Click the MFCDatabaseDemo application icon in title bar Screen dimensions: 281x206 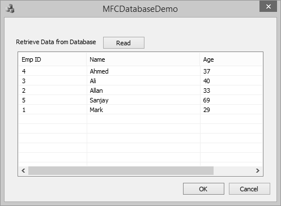point(10,8)
